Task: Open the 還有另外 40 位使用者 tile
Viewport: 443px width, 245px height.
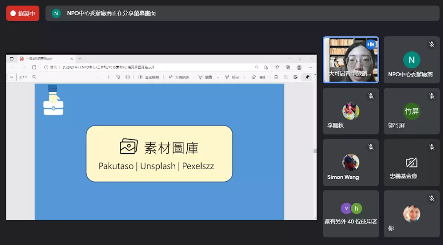Action: click(x=351, y=214)
